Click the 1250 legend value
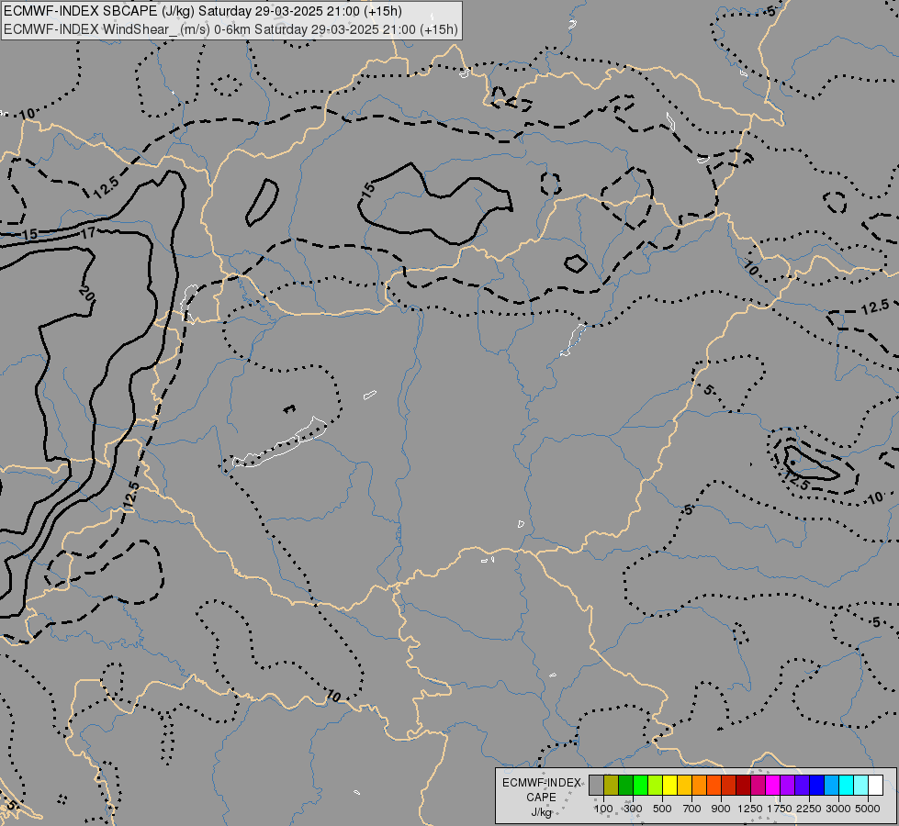The width and height of the screenshot is (899, 826). tap(750, 809)
